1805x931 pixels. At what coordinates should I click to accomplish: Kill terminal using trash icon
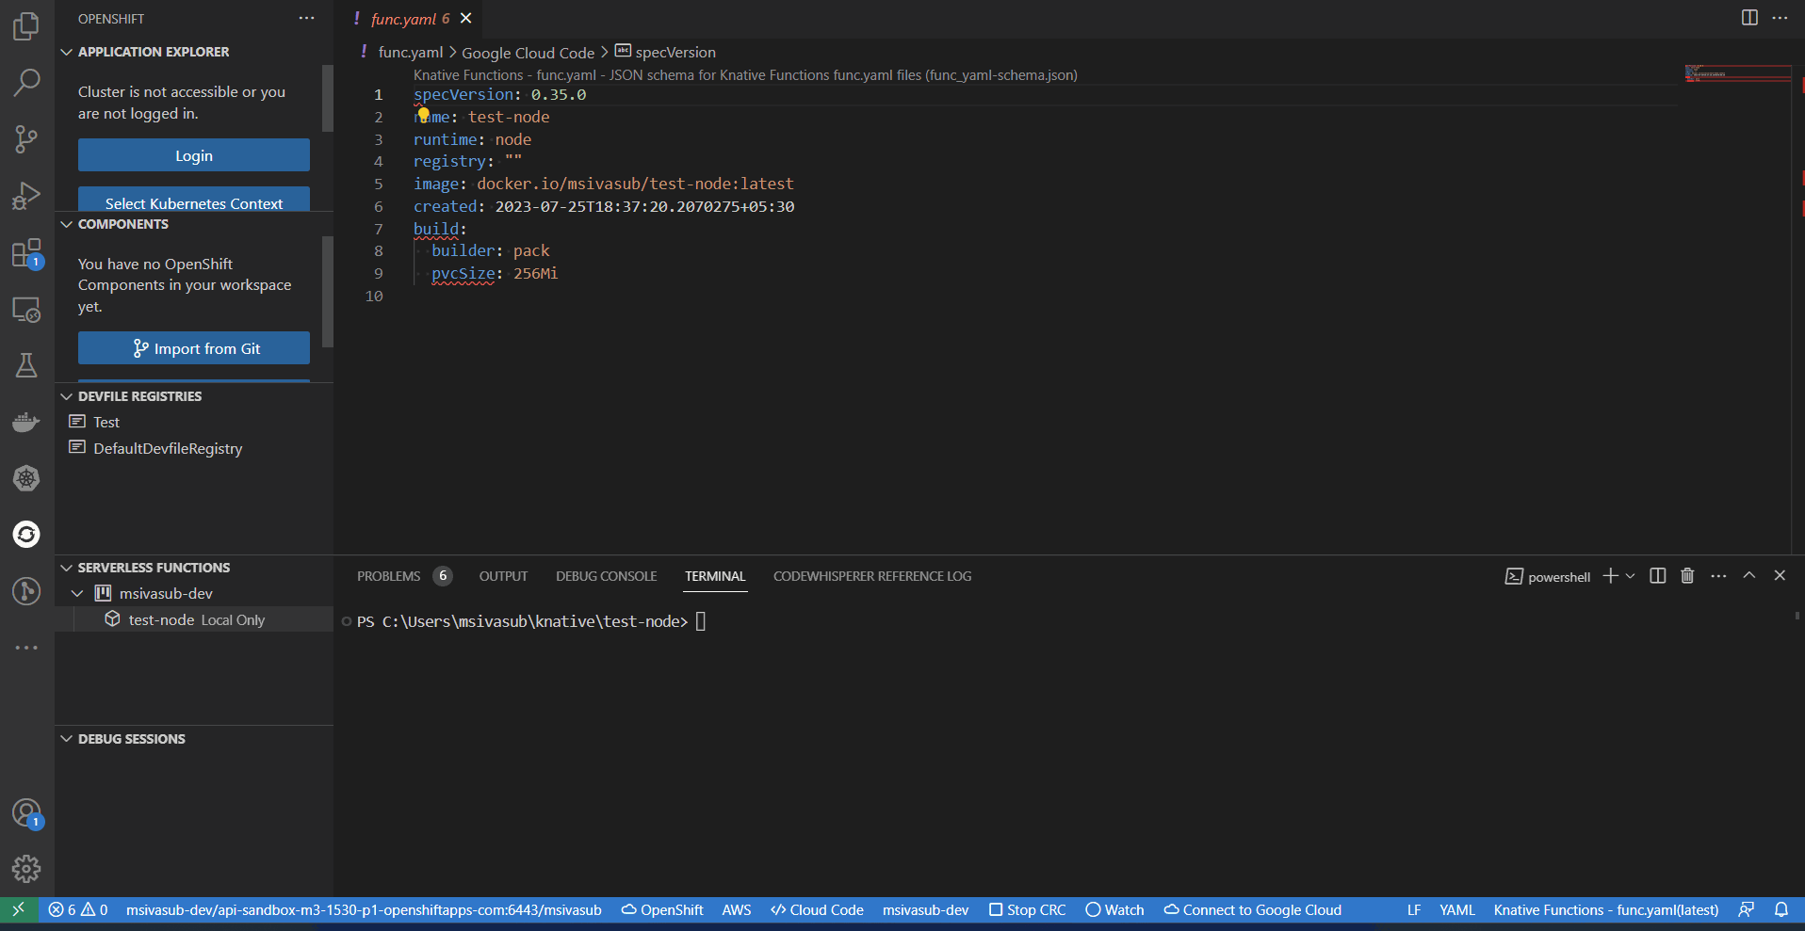[1687, 576]
